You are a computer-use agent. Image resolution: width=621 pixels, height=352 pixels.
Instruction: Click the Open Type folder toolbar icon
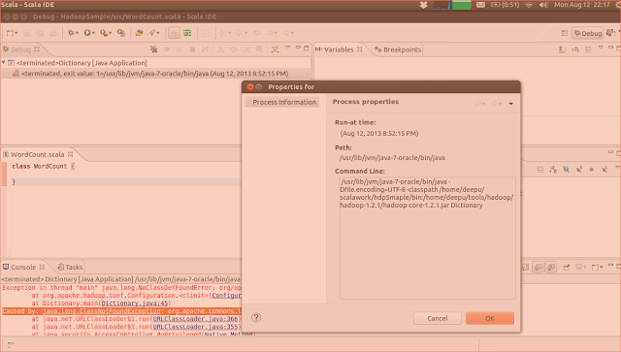point(139,33)
